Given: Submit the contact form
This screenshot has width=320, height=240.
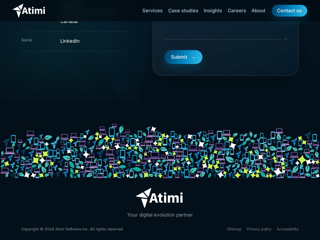Looking at the screenshot, I should pyautogui.click(x=183, y=57).
